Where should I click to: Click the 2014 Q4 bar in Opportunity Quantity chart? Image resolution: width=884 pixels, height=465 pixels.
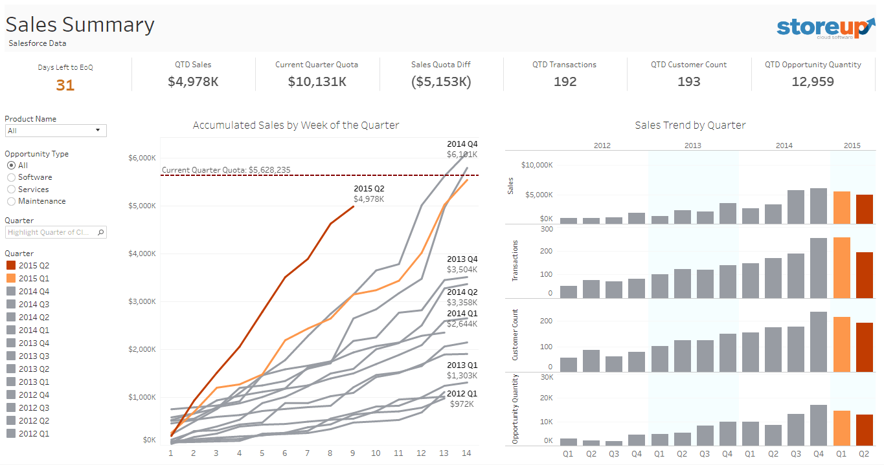point(819,425)
